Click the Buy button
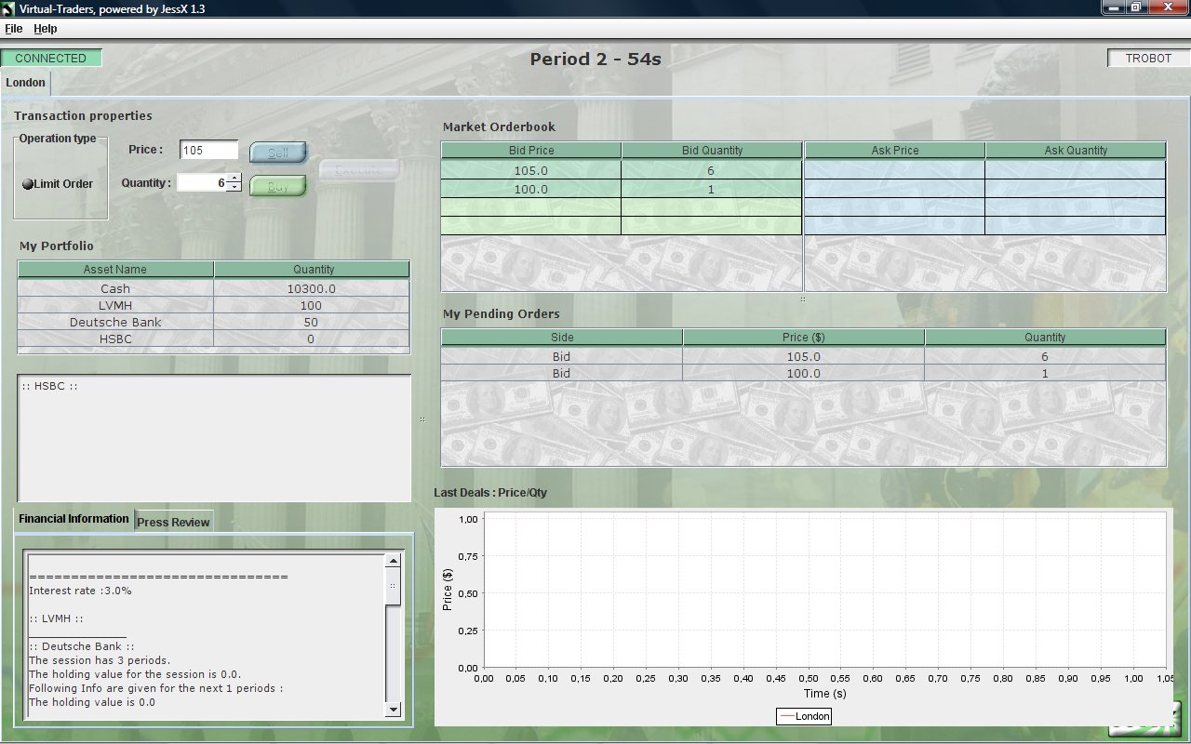Viewport: 1191px width, 744px height. pyautogui.click(x=278, y=186)
